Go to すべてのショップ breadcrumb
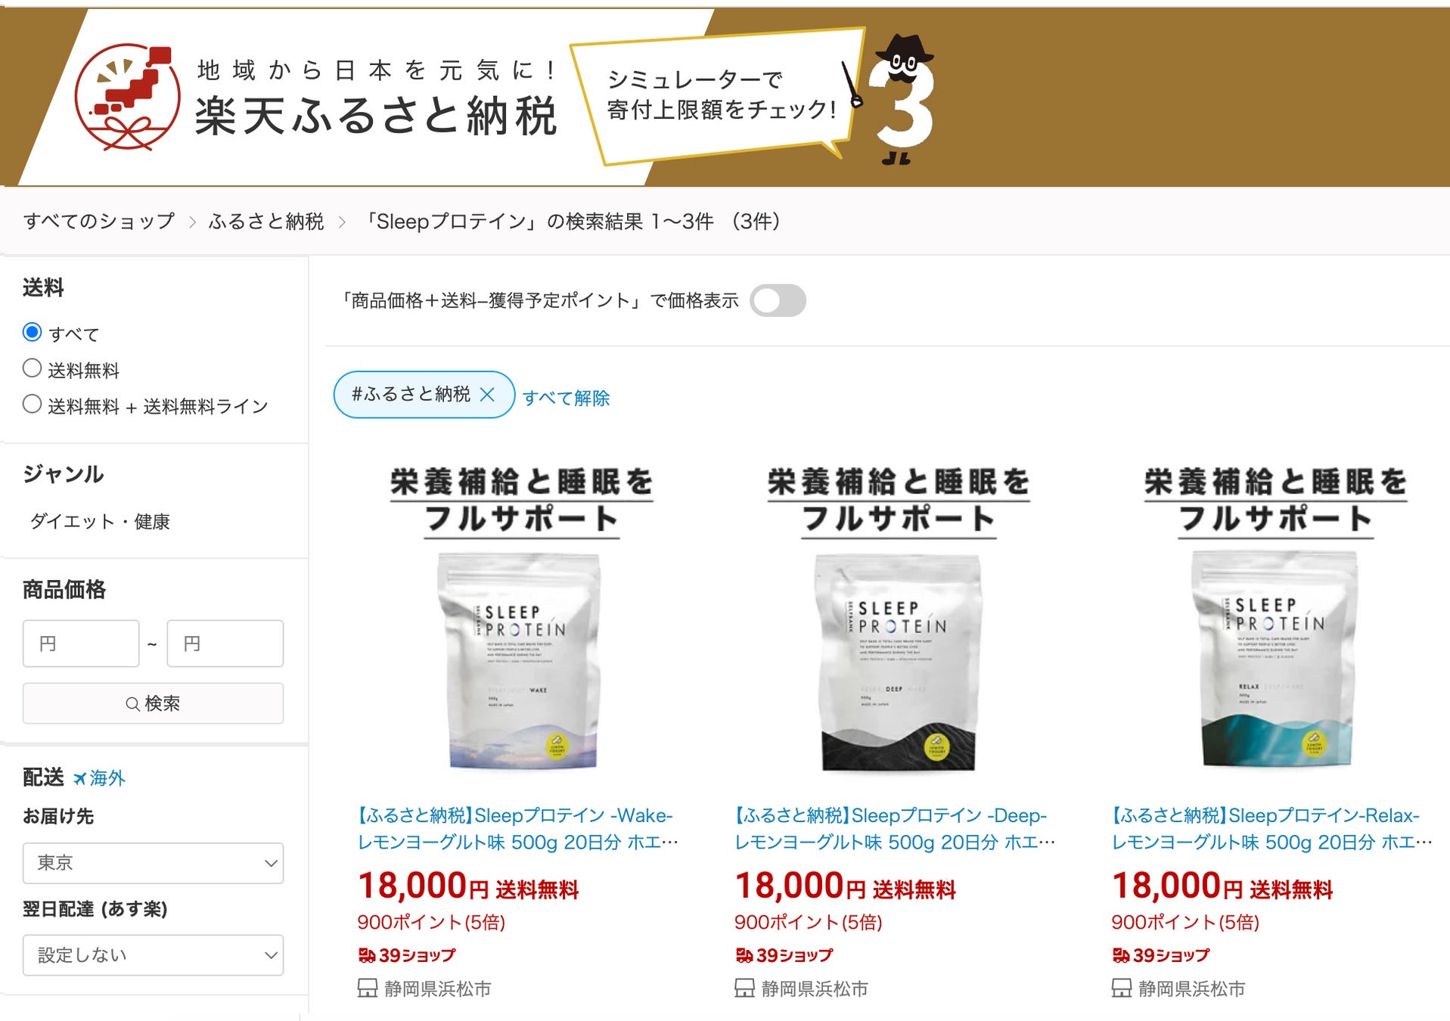This screenshot has height=1021, width=1450. (x=99, y=222)
